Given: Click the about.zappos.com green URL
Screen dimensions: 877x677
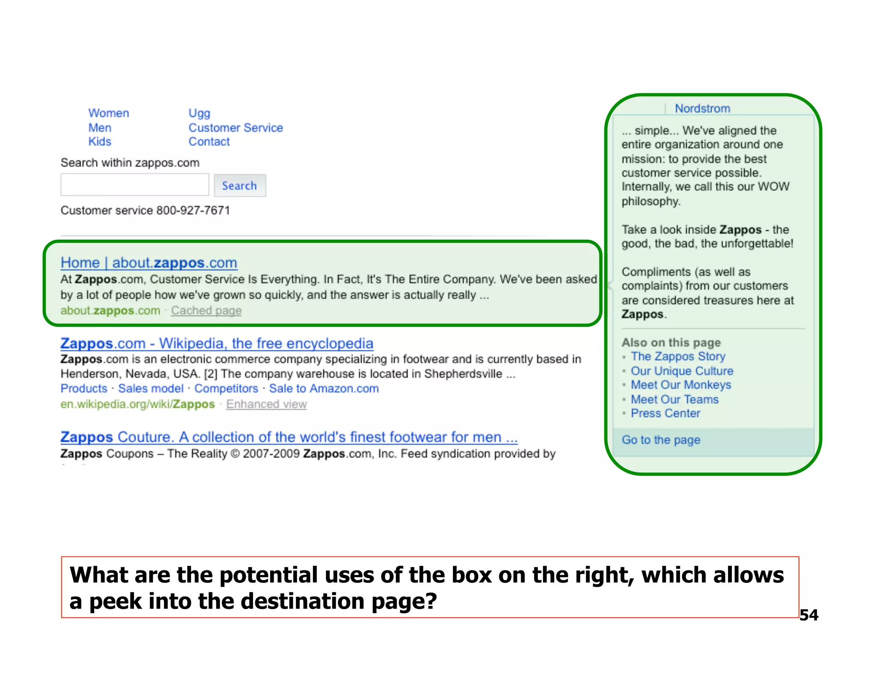Looking at the screenshot, I should point(110,310).
